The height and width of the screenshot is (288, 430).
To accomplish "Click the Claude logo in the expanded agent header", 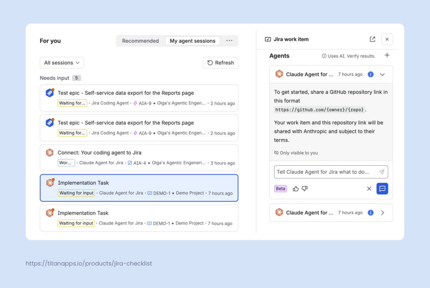I will 279,74.
